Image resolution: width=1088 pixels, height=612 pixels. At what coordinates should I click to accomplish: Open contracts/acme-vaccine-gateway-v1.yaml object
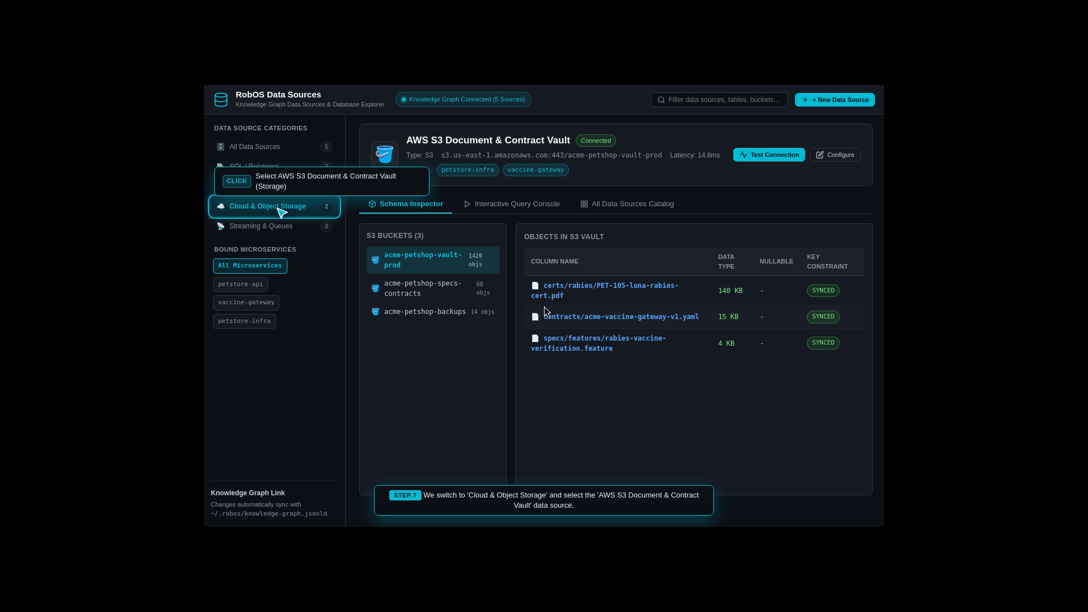[621, 317]
